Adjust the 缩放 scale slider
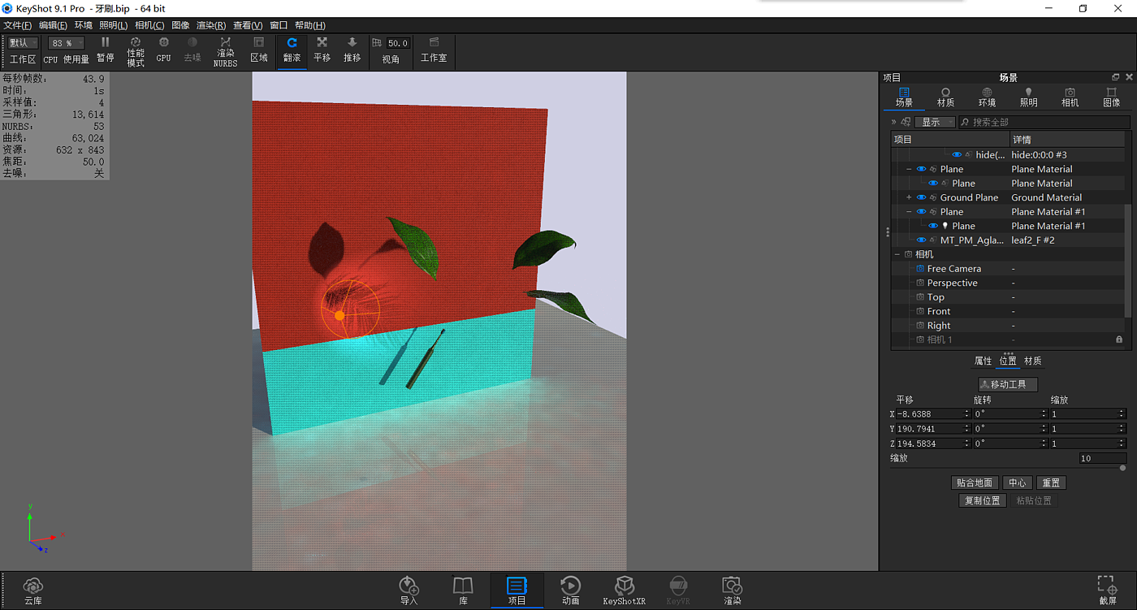Image resolution: width=1137 pixels, height=610 pixels. [x=1007, y=468]
